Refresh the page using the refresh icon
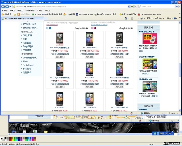 point(132,7)
